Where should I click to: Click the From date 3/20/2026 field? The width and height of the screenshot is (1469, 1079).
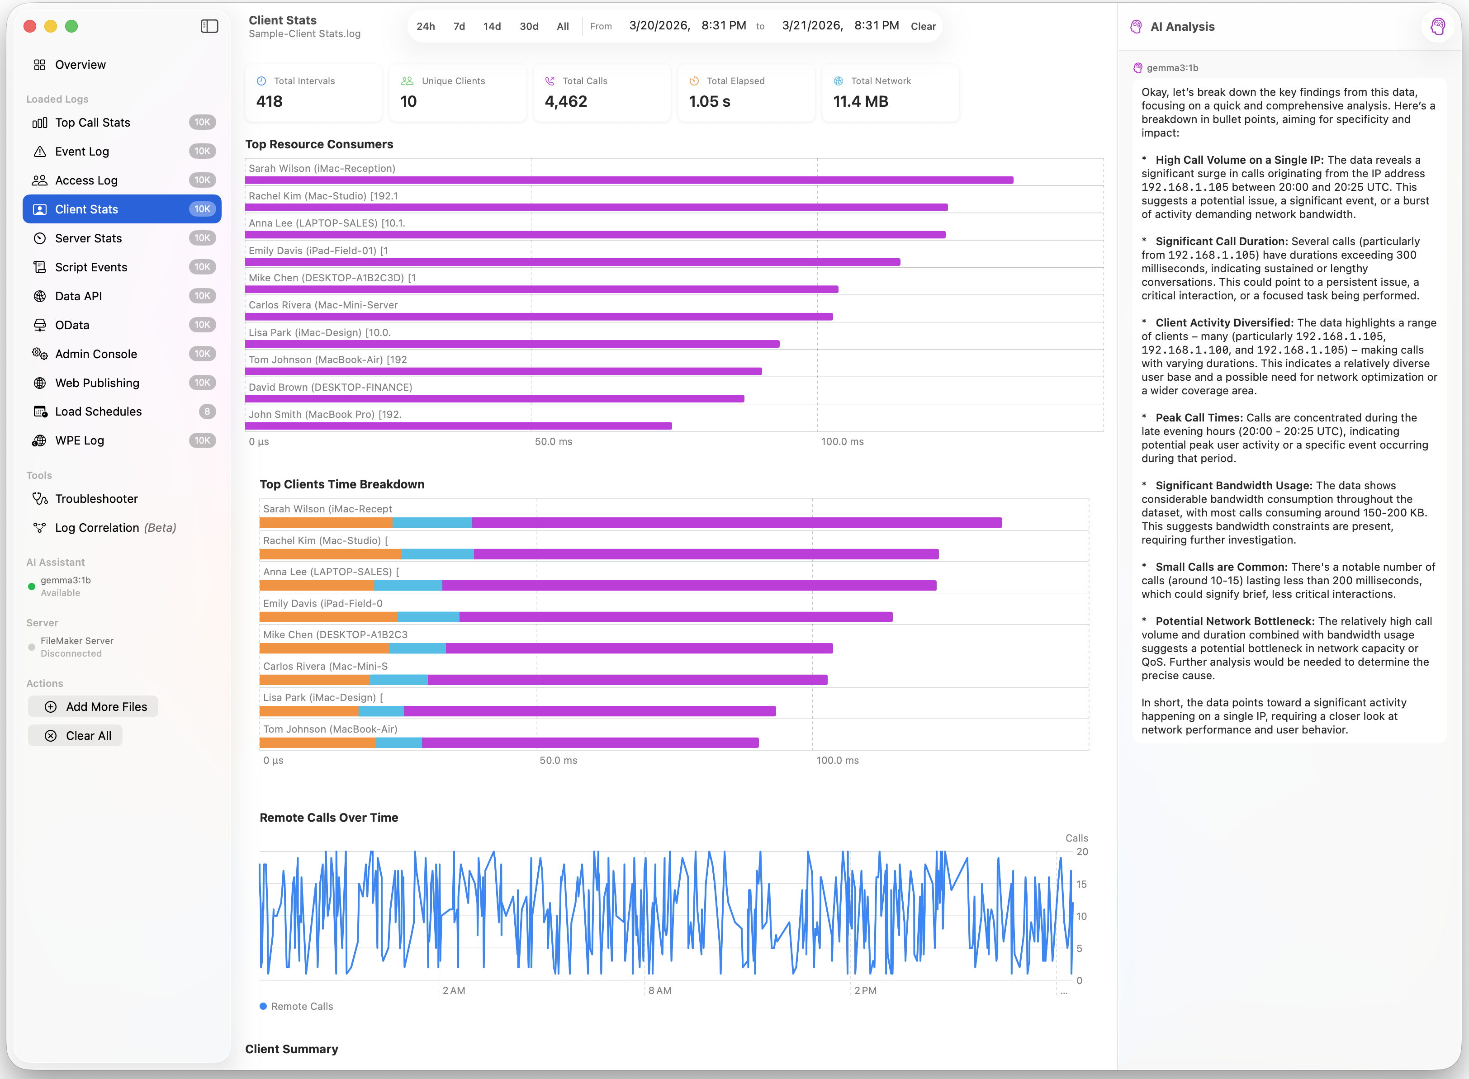[x=659, y=25]
